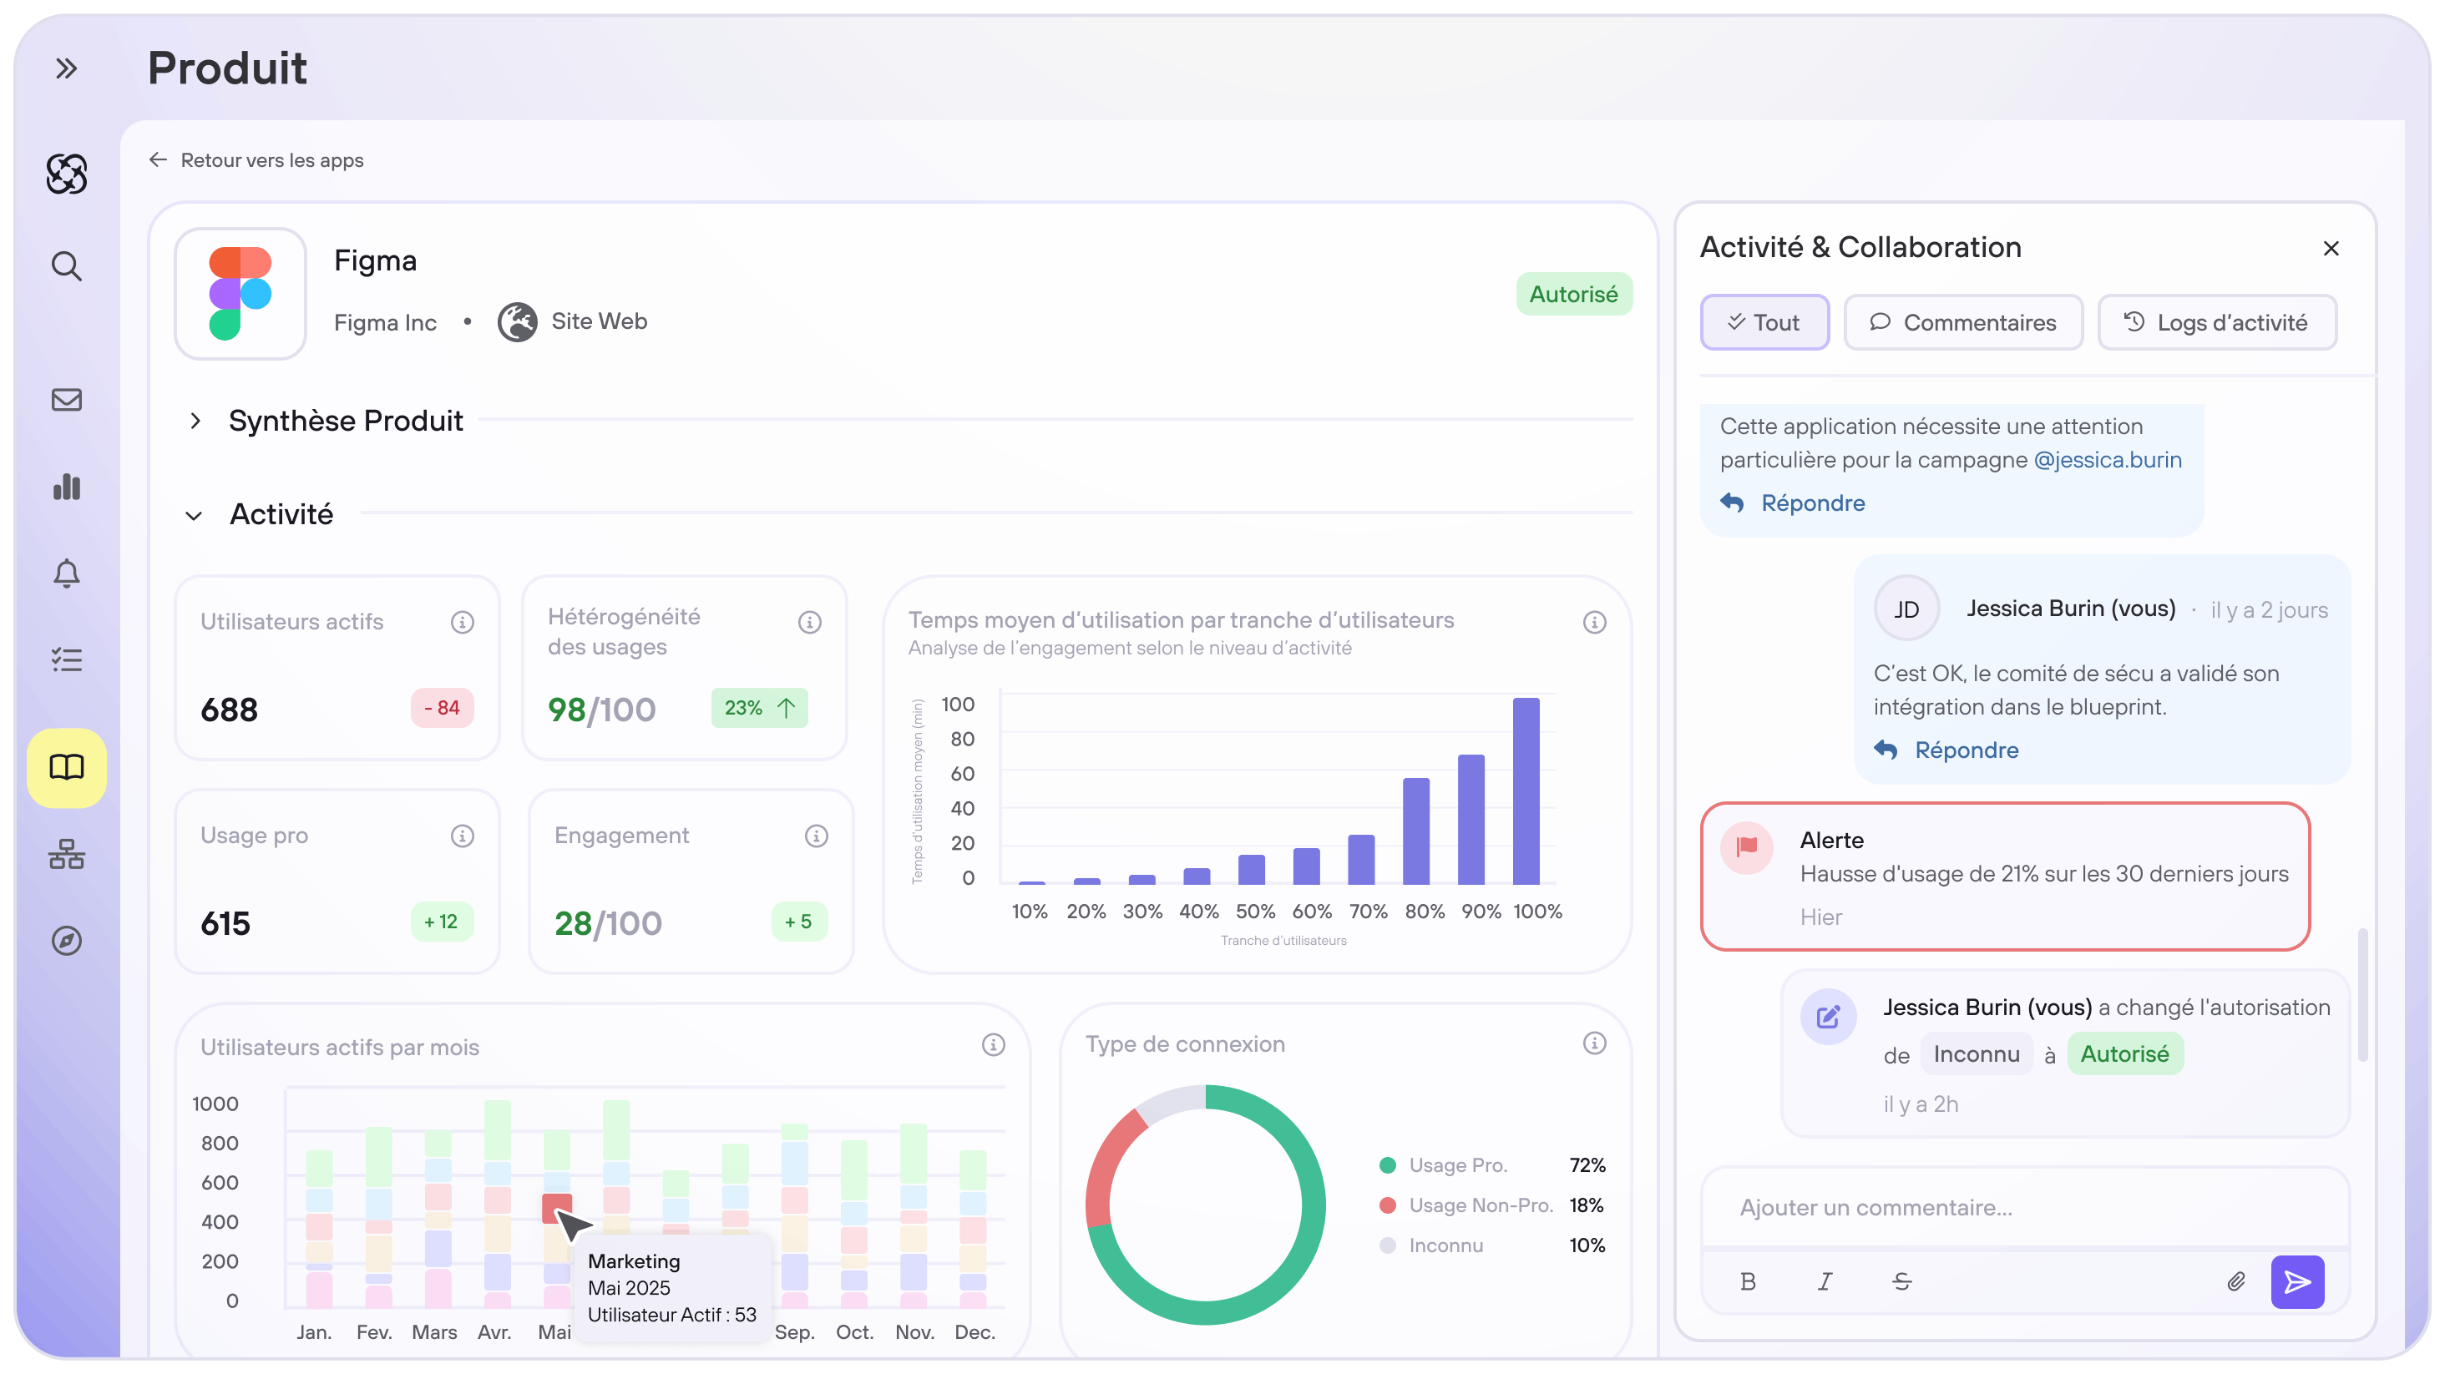Open the checklist icon in sidebar
This screenshot has height=1374, width=2445.
pyautogui.click(x=65, y=659)
